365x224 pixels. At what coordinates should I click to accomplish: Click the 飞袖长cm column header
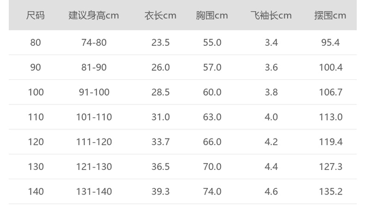pyautogui.click(x=271, y=15)
